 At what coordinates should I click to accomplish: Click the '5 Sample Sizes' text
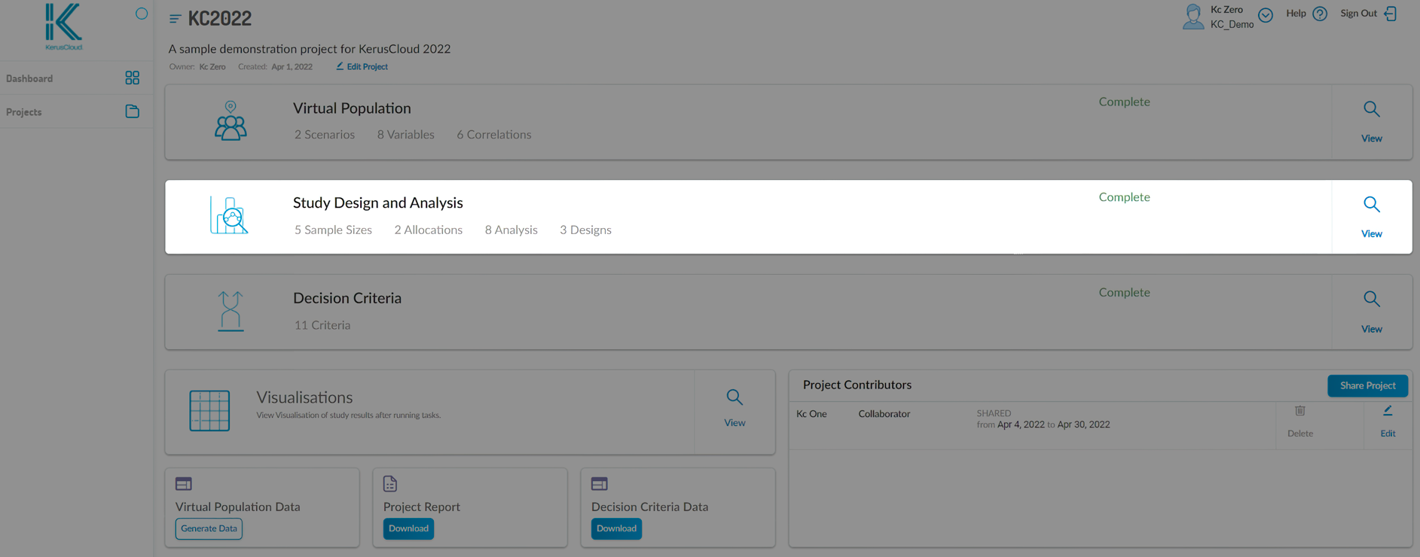coord(333,230)
